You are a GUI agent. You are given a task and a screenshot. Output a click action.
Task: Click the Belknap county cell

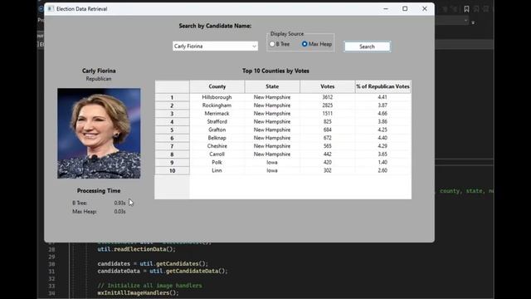pos(217,138)
